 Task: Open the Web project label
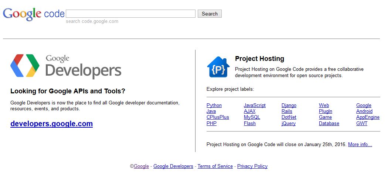point(324,105)
